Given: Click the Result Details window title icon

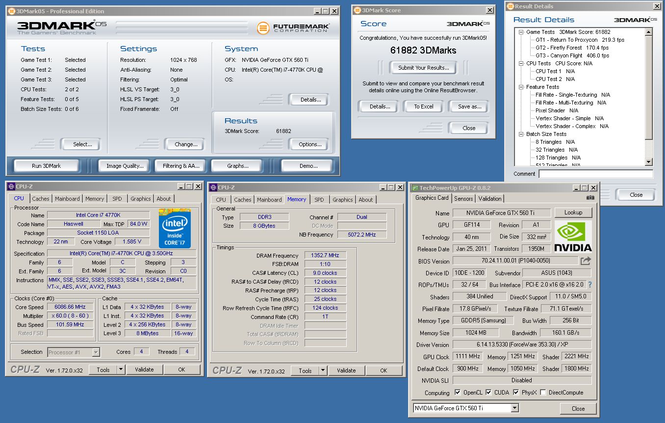Looking at the screenshot, I should tap(510, 6).
